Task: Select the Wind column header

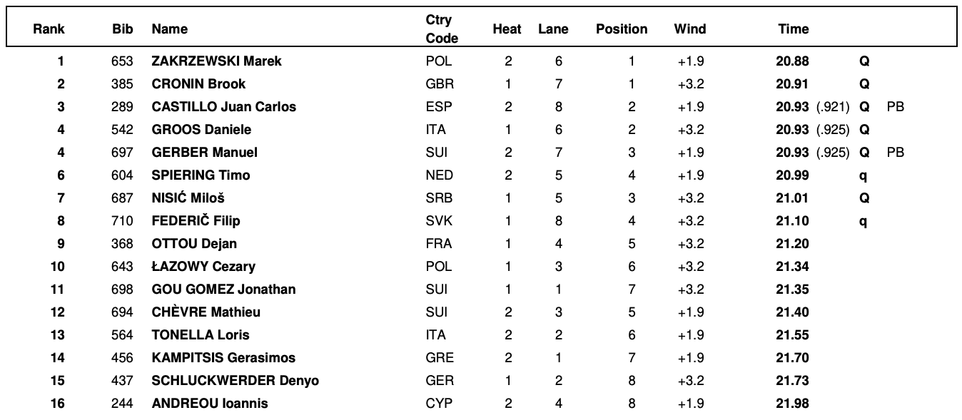Action: tap(689, 29)
